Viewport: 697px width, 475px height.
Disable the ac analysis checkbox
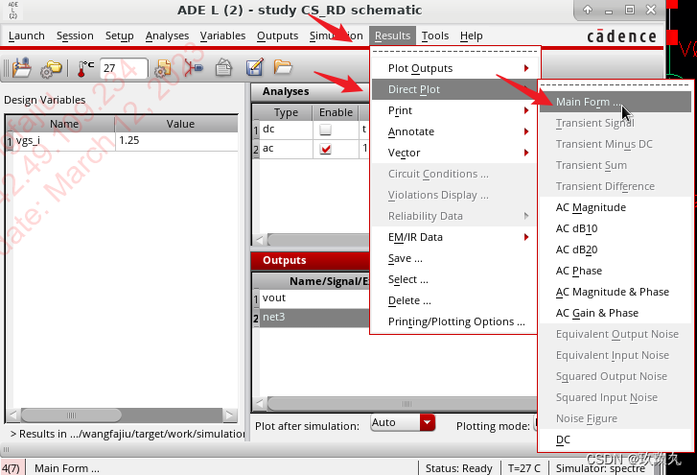coord(325,149)
